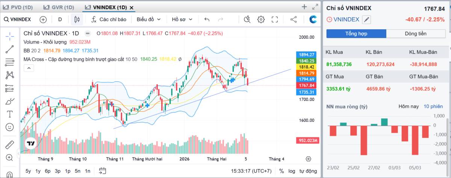
Task: Click the TradingView logo on the chart
Action: [30, 143]
